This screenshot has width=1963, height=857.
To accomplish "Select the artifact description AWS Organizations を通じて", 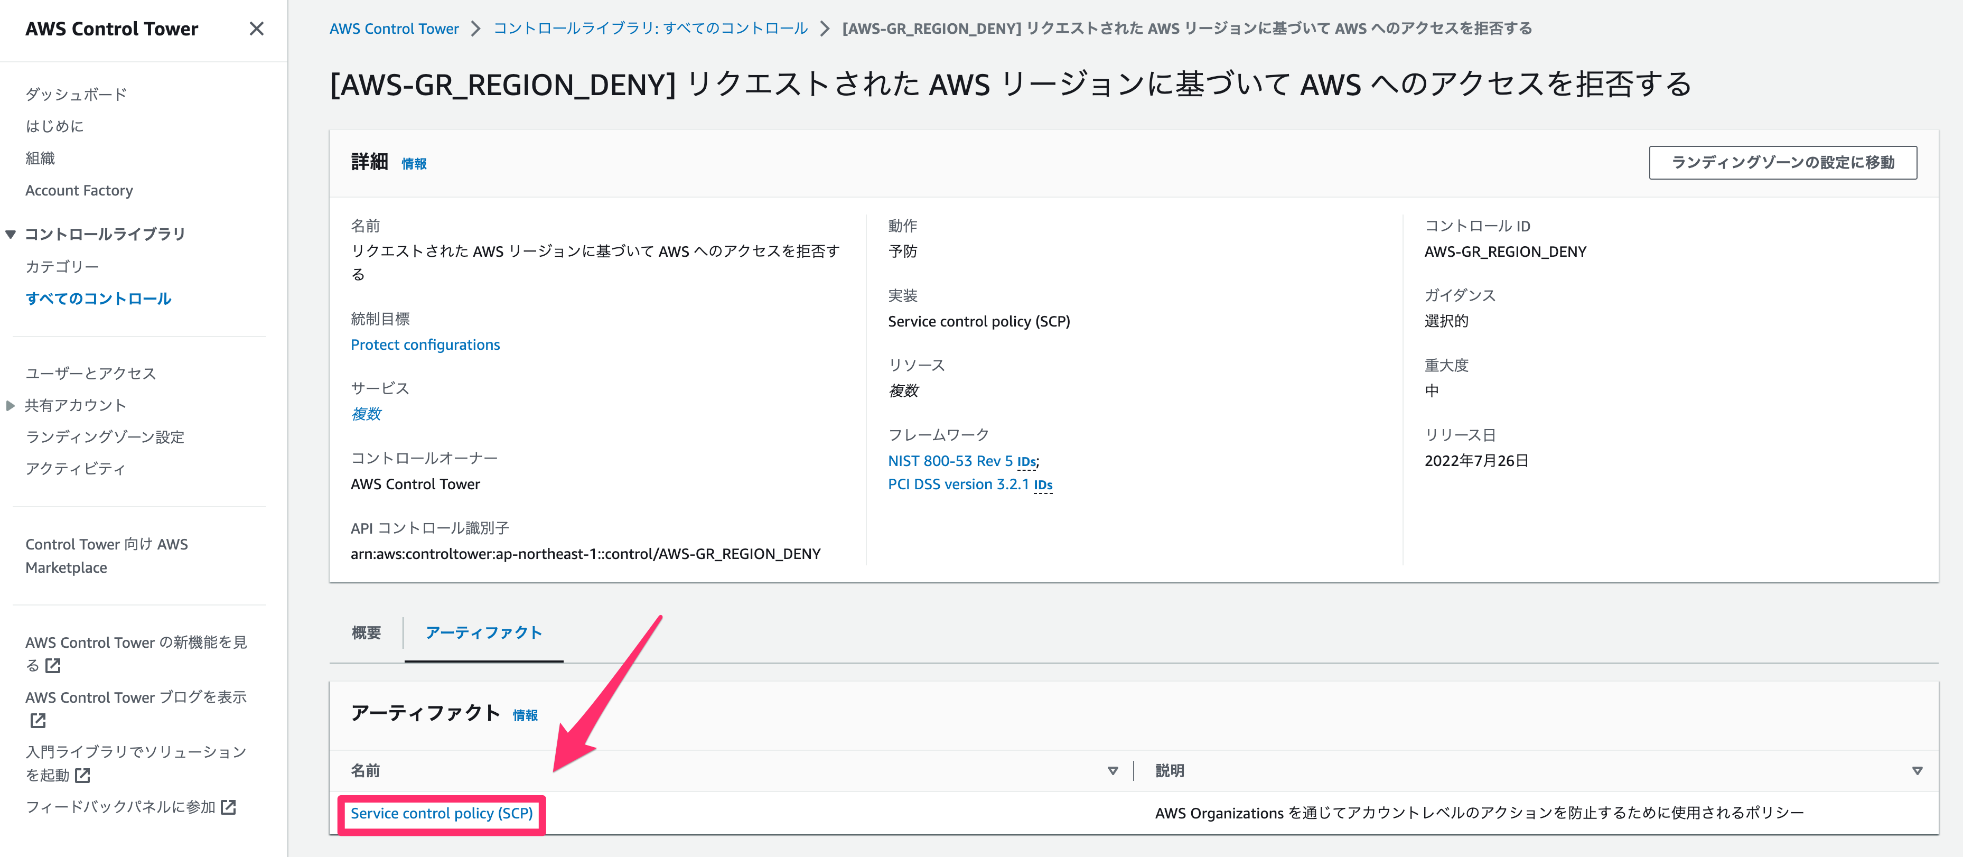I will pyautogui.click(x=1479, y=814).
